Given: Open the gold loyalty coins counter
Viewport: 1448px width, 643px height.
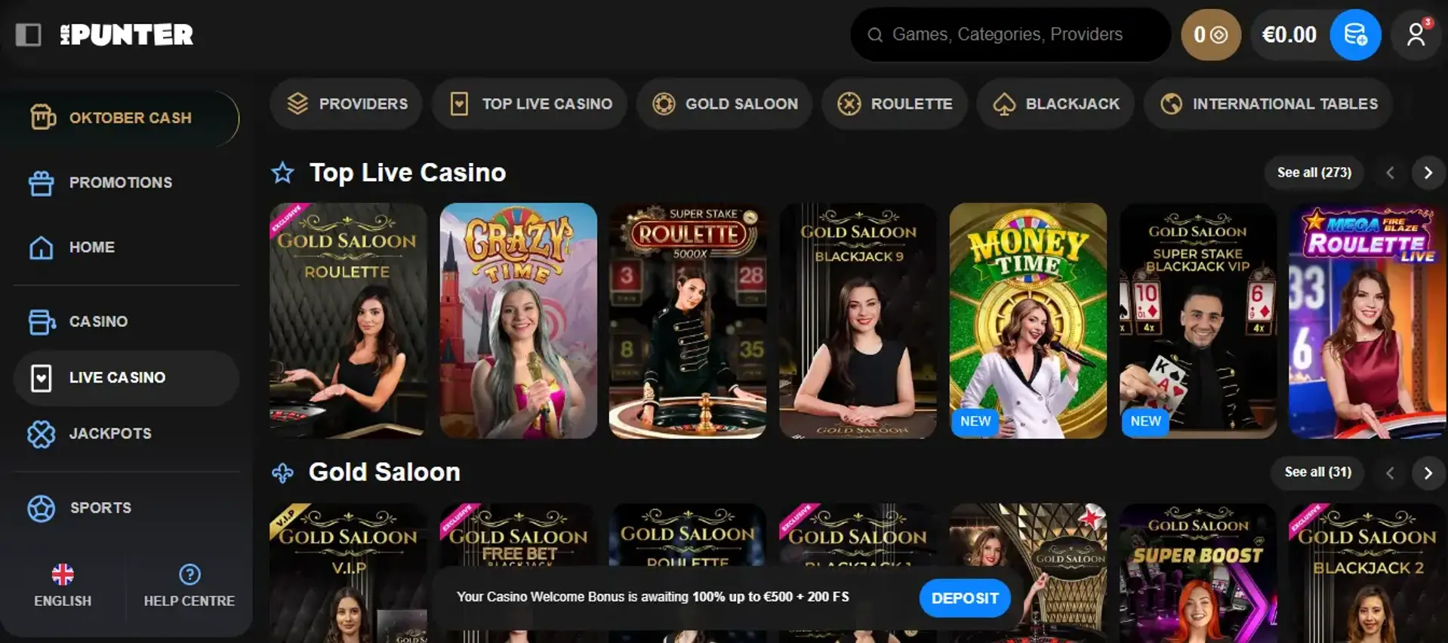Looking at the screenshot, I should pyautogui.click(x=1210, y=35).
